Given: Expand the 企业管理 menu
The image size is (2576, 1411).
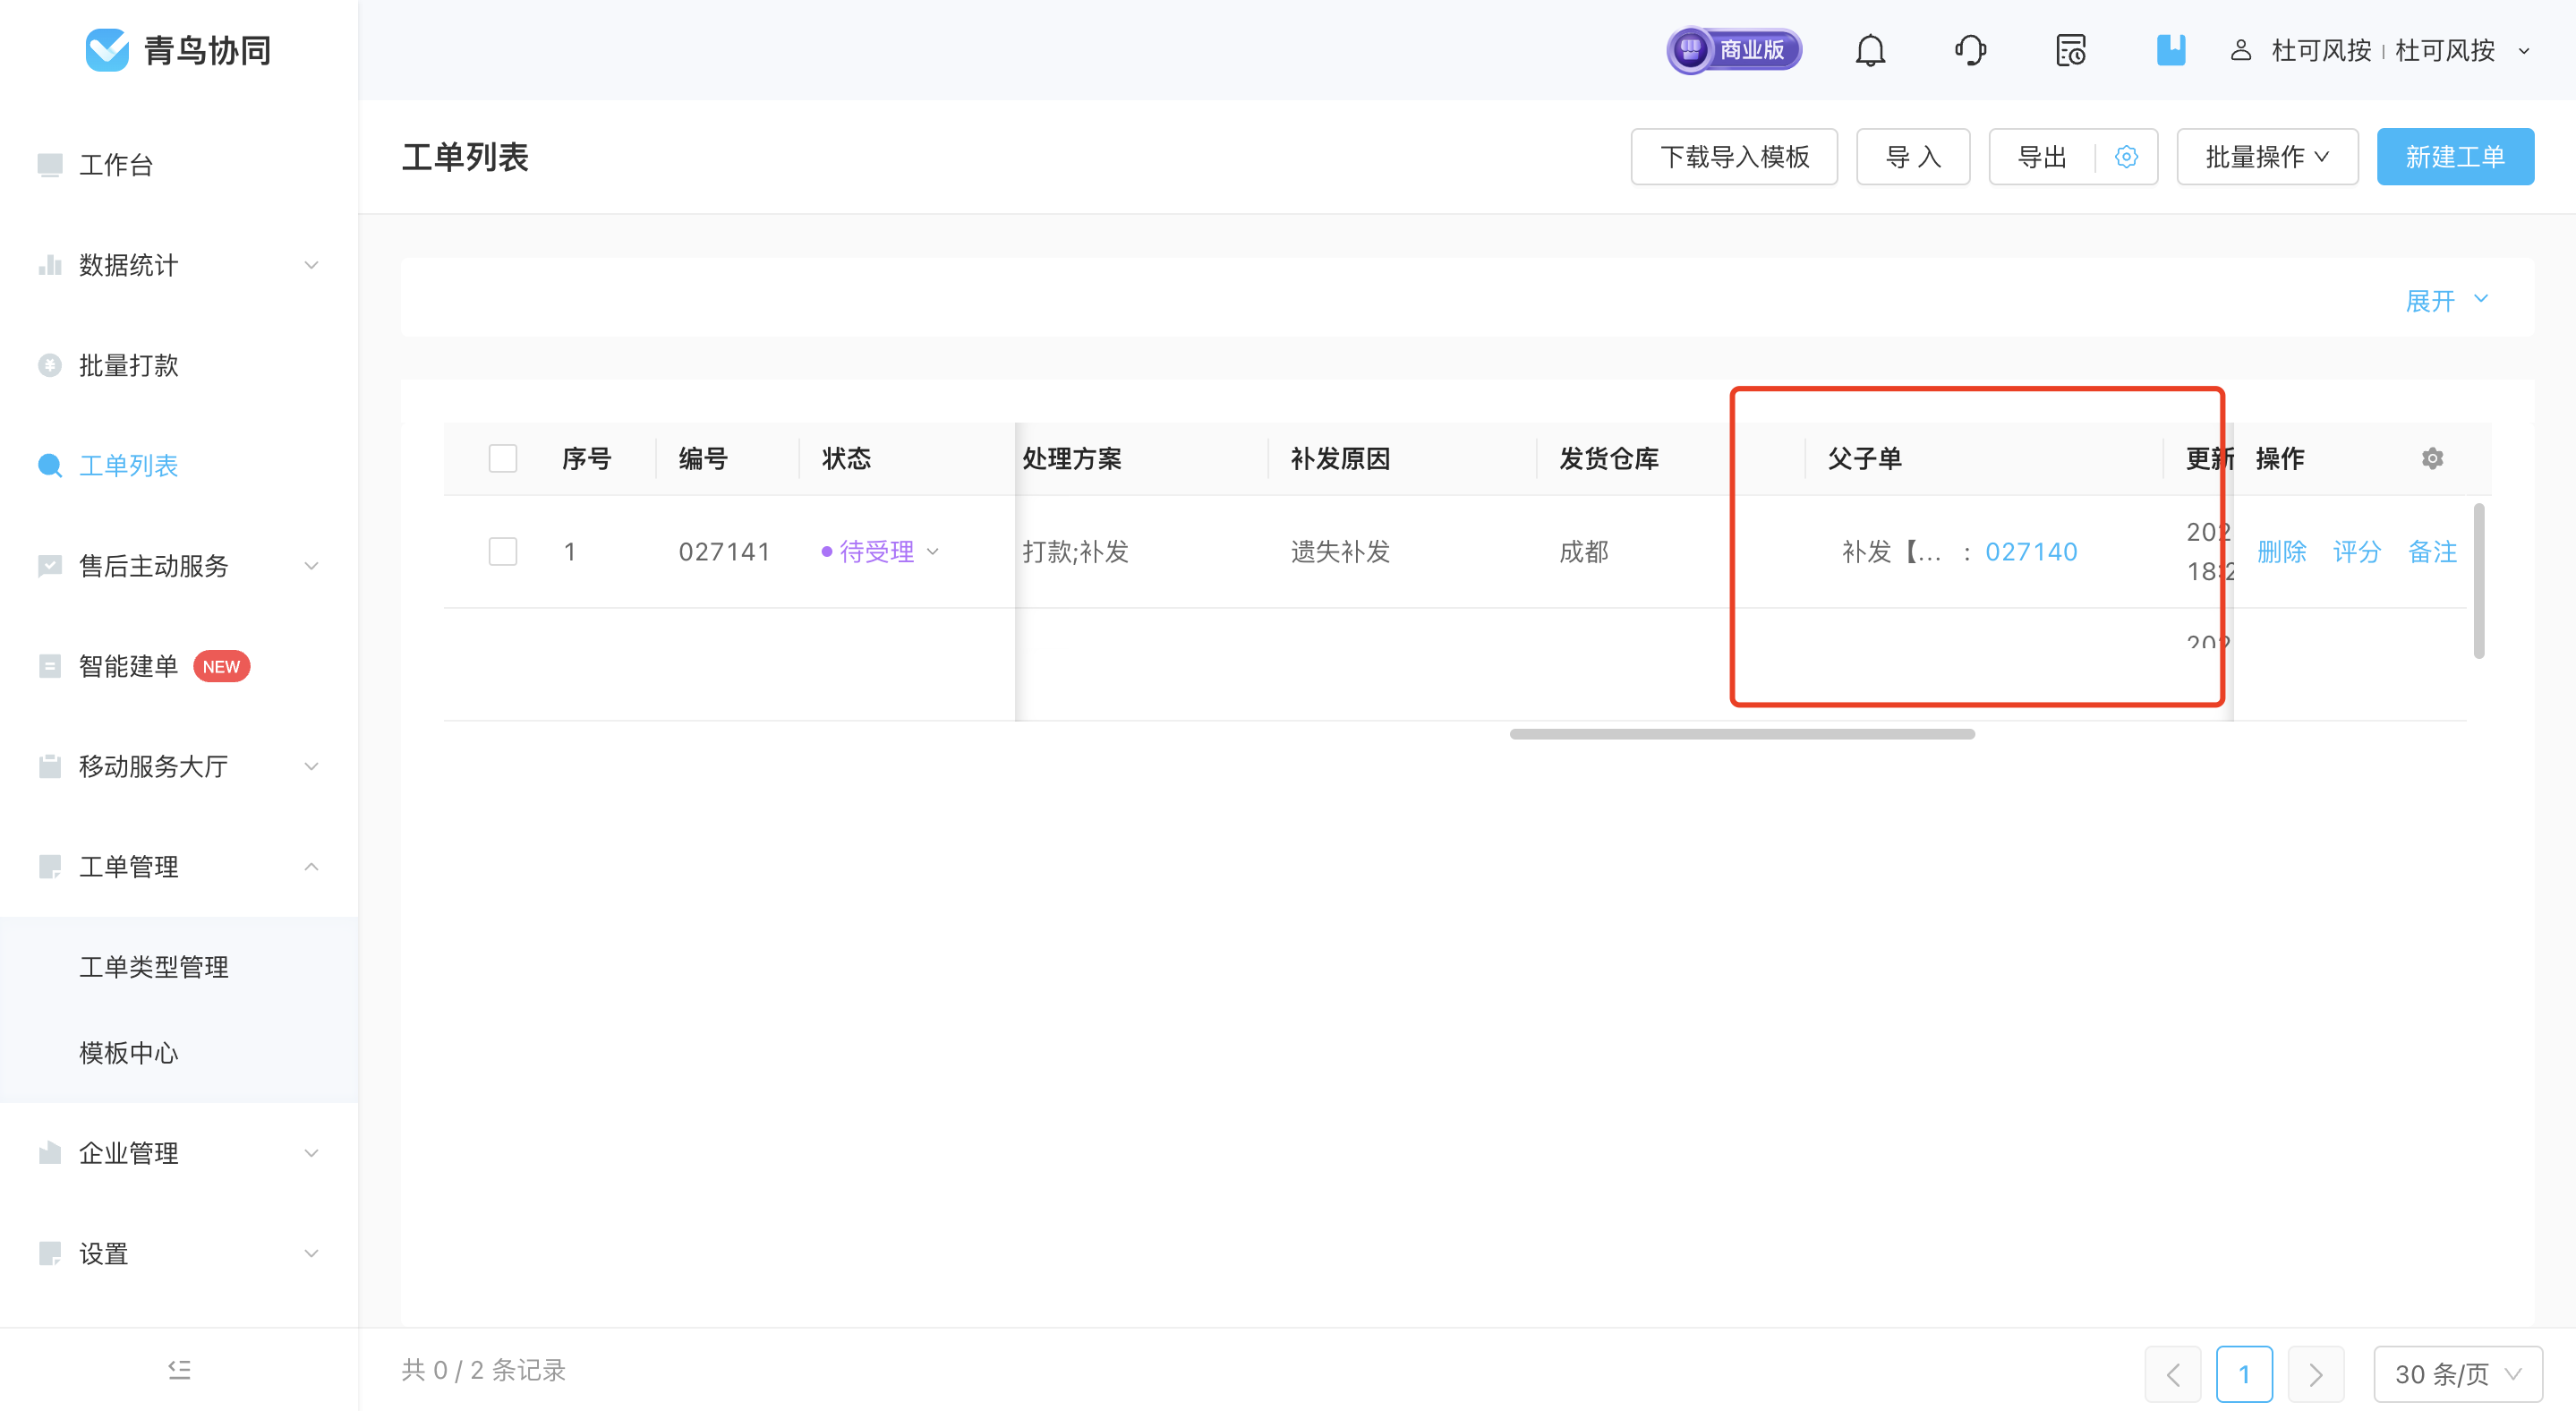Looking at the screenshot, I should [x=311, y=1153].
